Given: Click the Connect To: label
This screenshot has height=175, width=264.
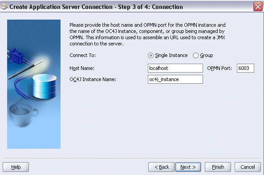Looking at the screenshot, I should click(x=82, y=55).
